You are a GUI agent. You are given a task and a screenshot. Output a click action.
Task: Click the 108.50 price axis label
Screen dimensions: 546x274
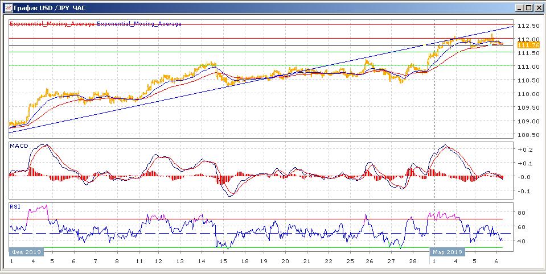pyautogui.click(x=527, y=135)
